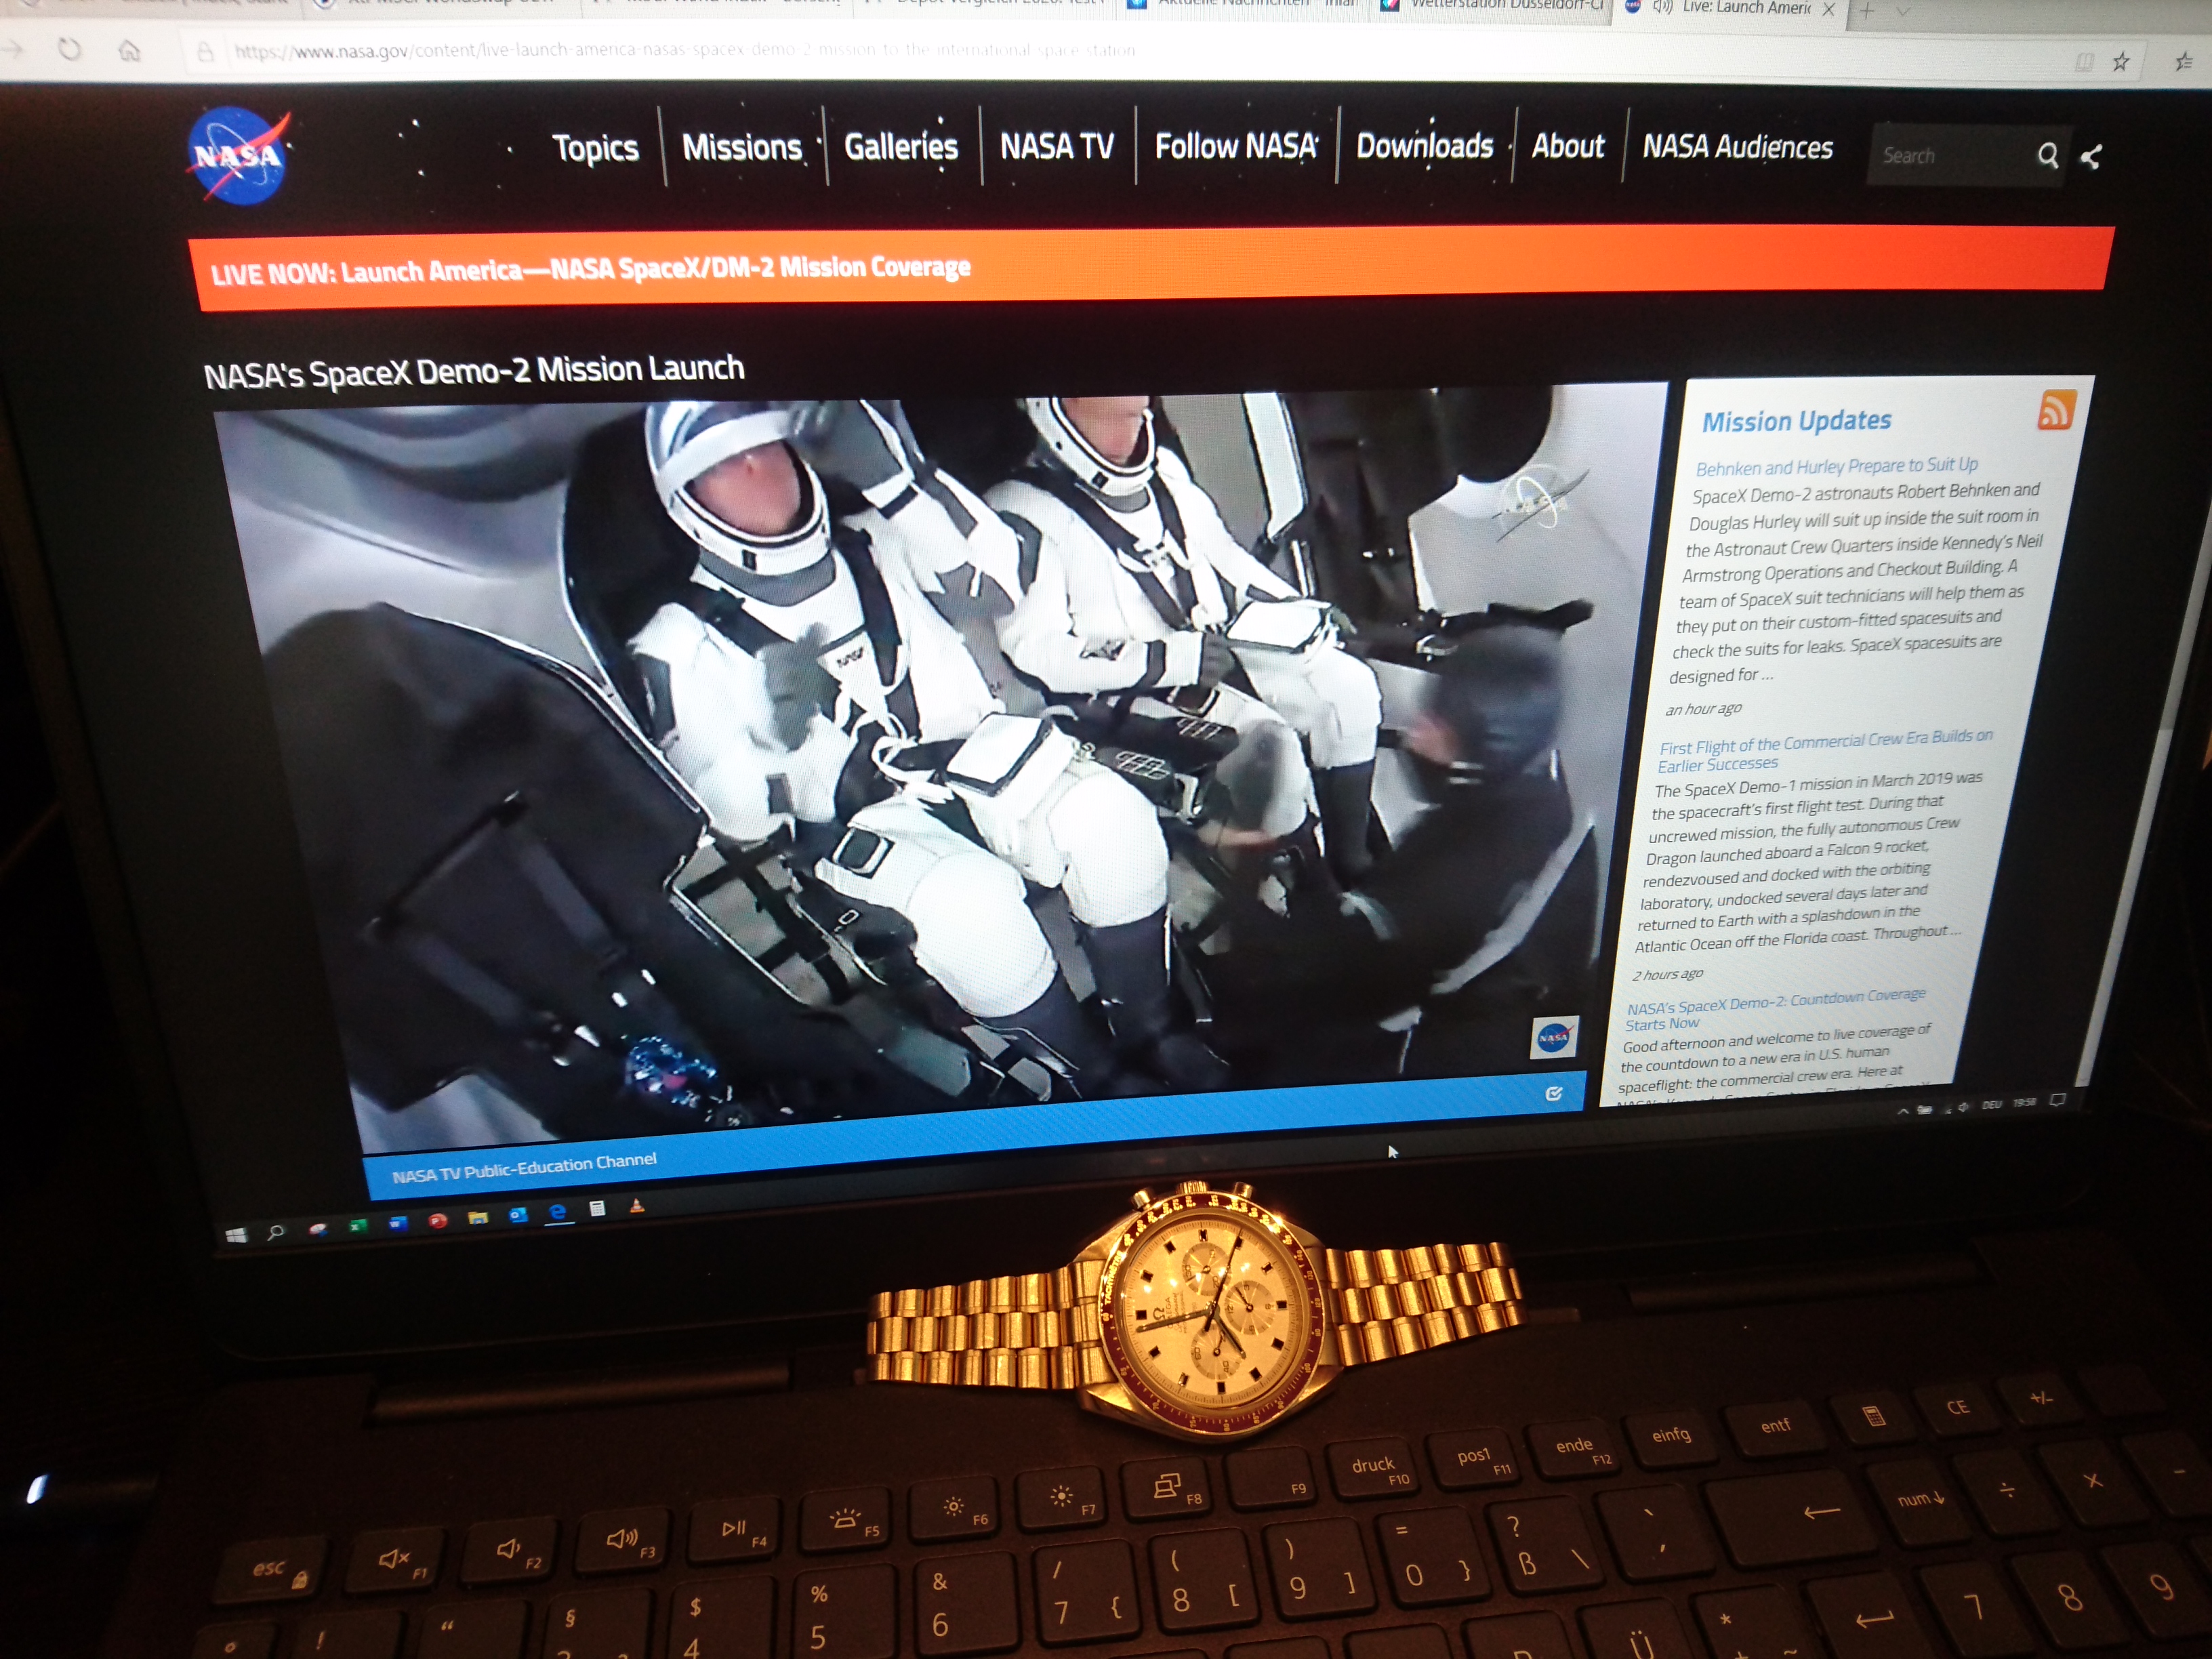Open the Windows Start menu
Image resolution: width=2212 pixels, height=1659 pixels.
point(236,1235)
